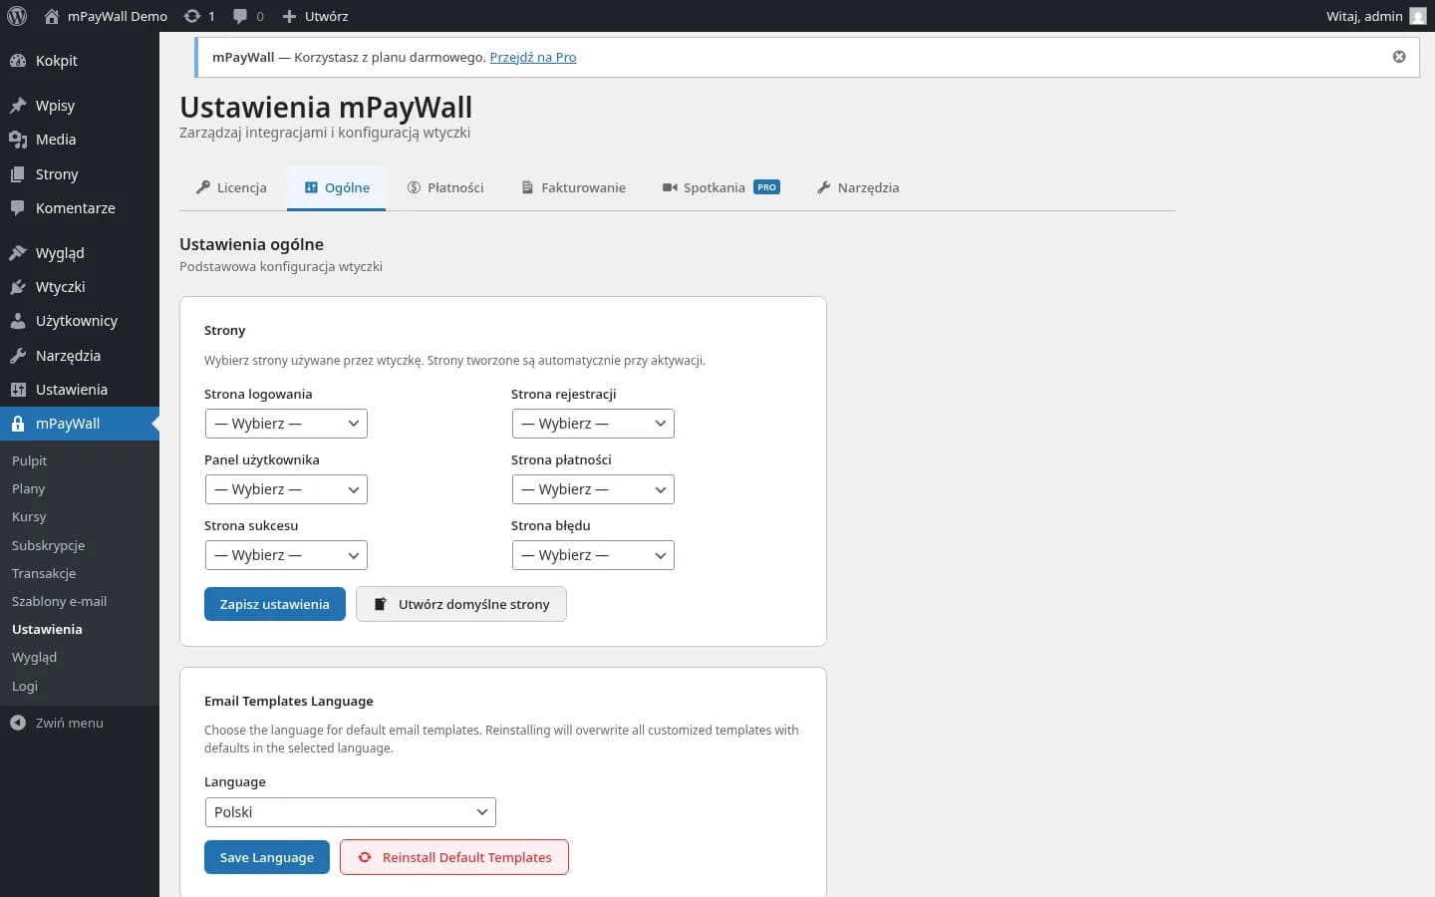Screen dimensions: 1435x897
Task: Open the Spotkania PRO tab
Action: click(x=720, y=187)
